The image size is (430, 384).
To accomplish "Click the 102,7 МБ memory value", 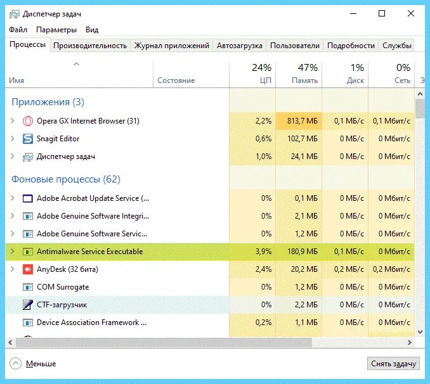I will pyautogui.click(x=303, y=139).
